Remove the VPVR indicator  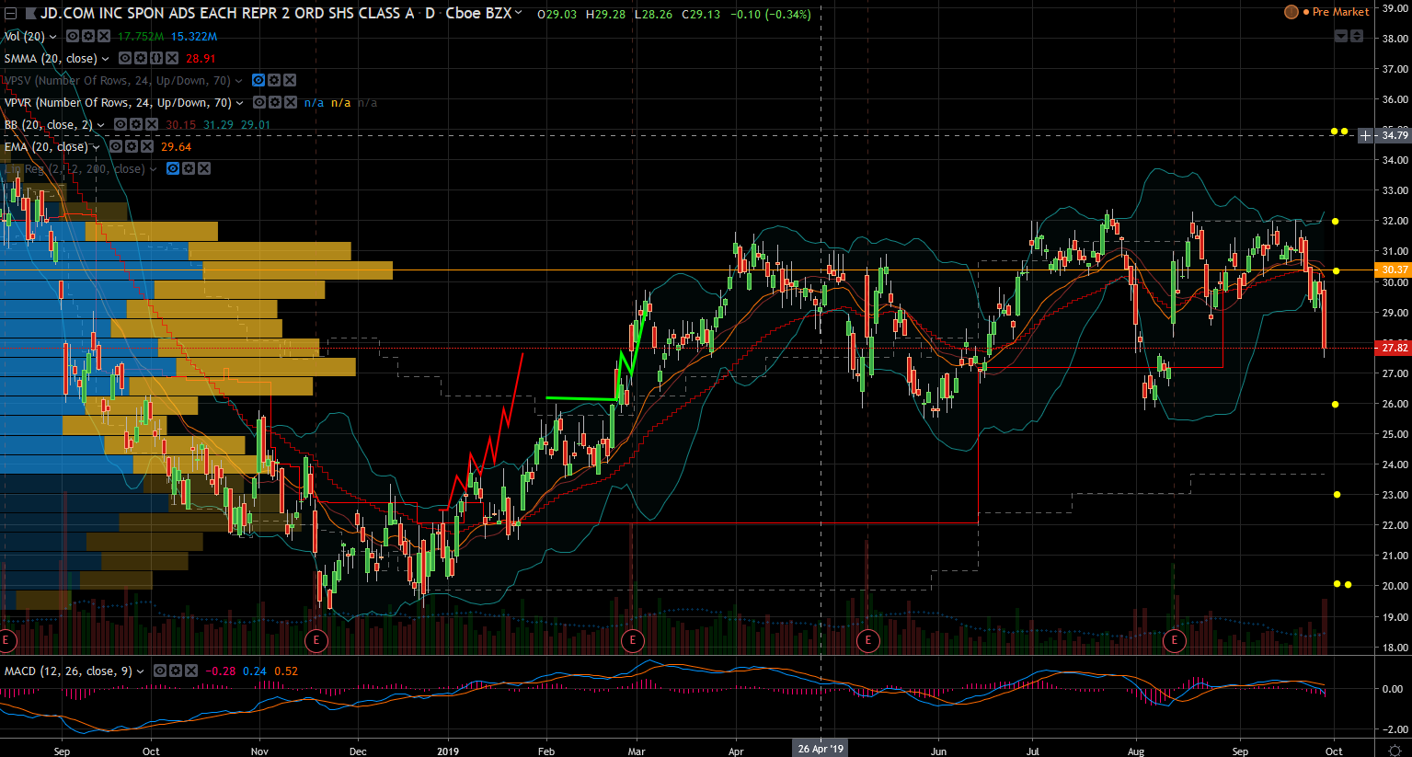coord(291,103)
